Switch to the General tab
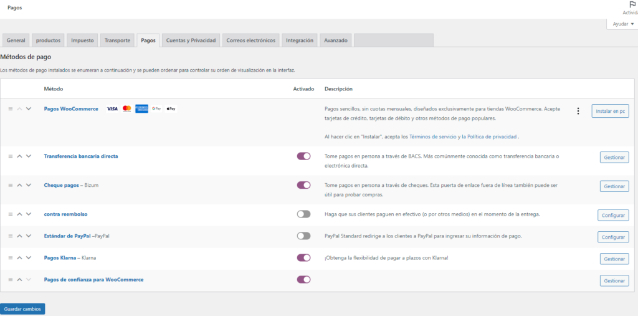The width and height of the screenshot is (638, 316). coord(16,41)
